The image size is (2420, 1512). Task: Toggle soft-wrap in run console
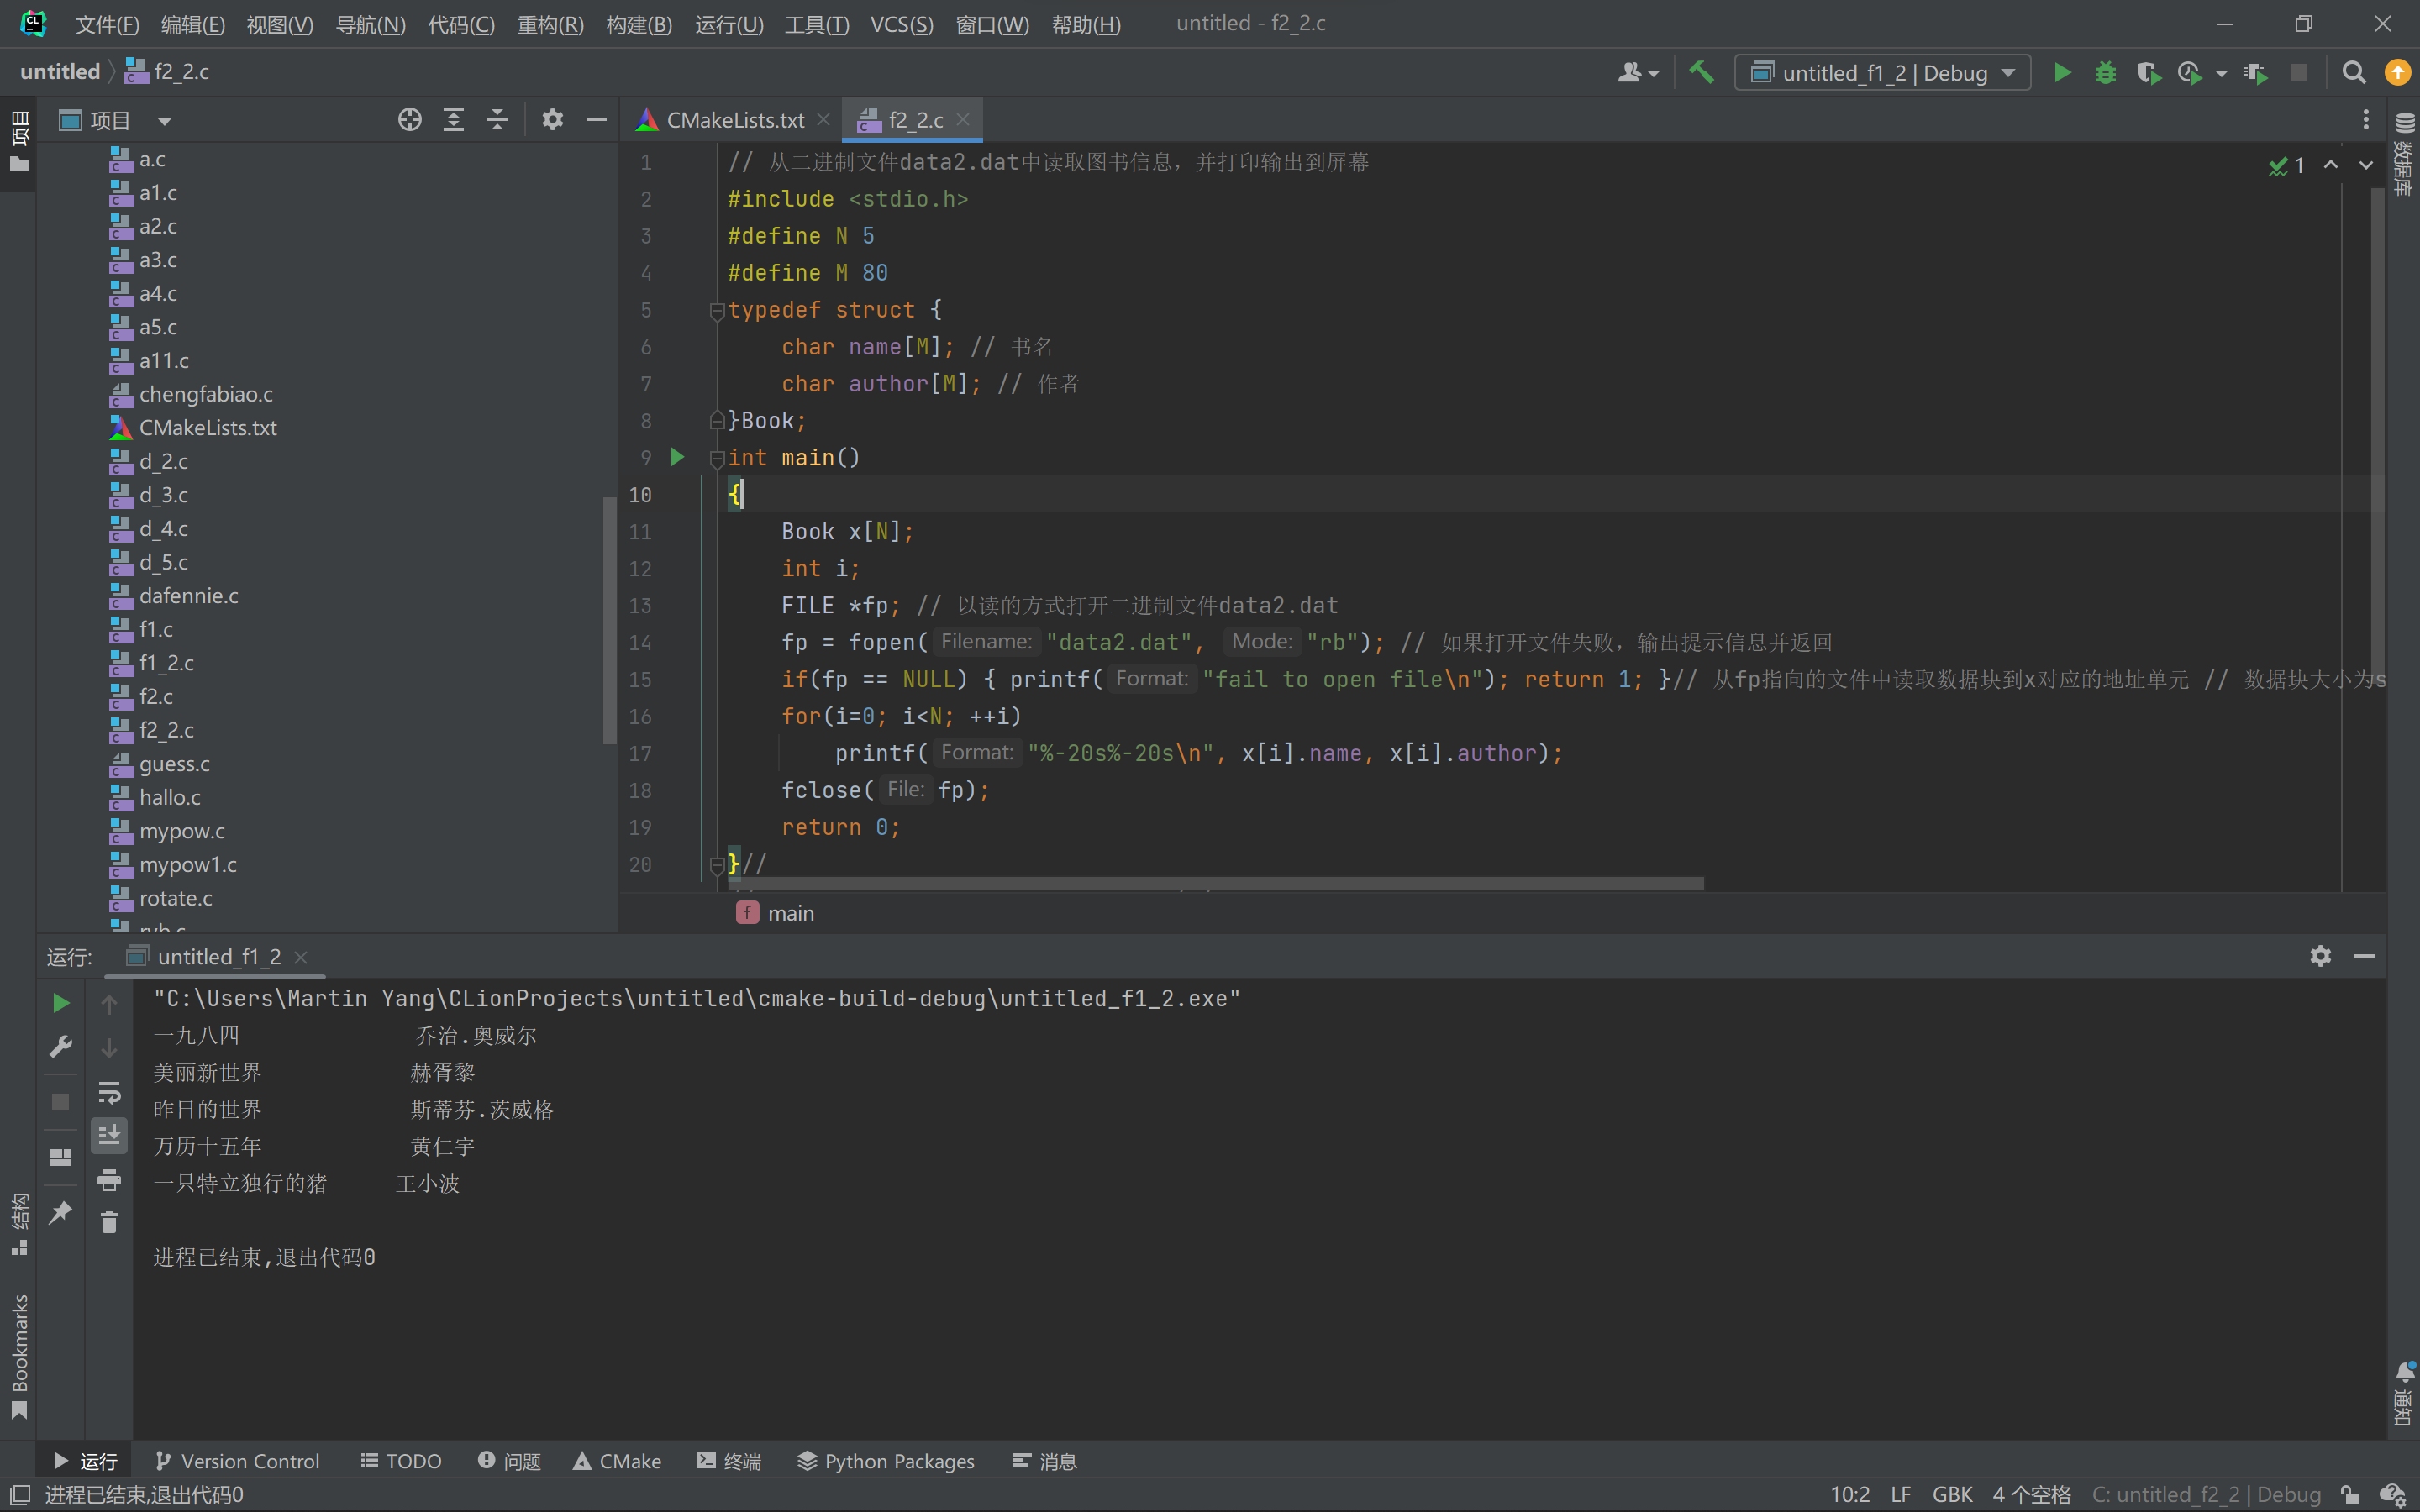[109, 1092]
